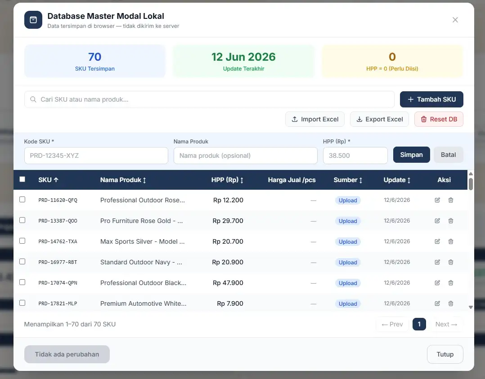Open the edit pencil for PRD-16977-RBT
The width and height of the screenshot is (485, 379).
tap(437, 262)
